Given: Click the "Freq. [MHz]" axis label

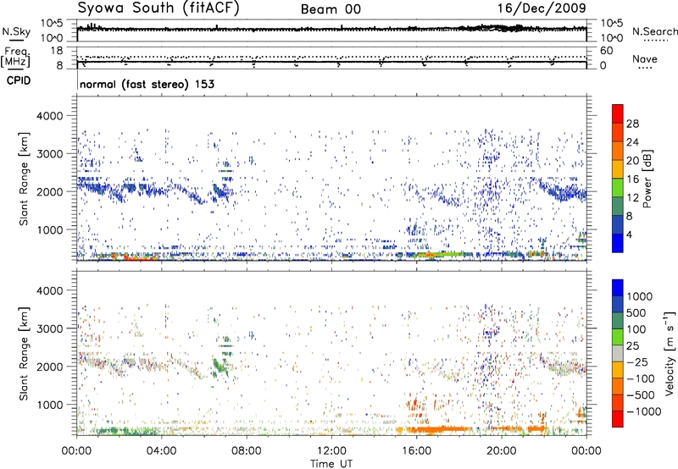Looking at the screenshot, I should coord(15,58).
